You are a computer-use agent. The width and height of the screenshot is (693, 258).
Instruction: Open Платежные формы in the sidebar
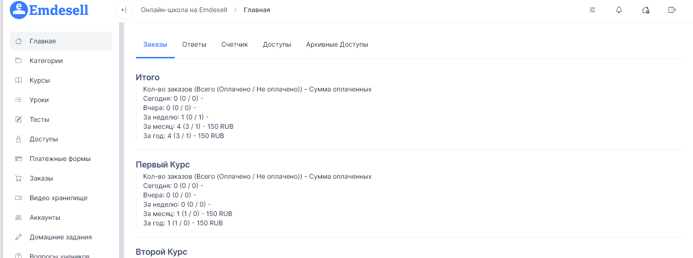pyautogui.click(x=61, y=159)
